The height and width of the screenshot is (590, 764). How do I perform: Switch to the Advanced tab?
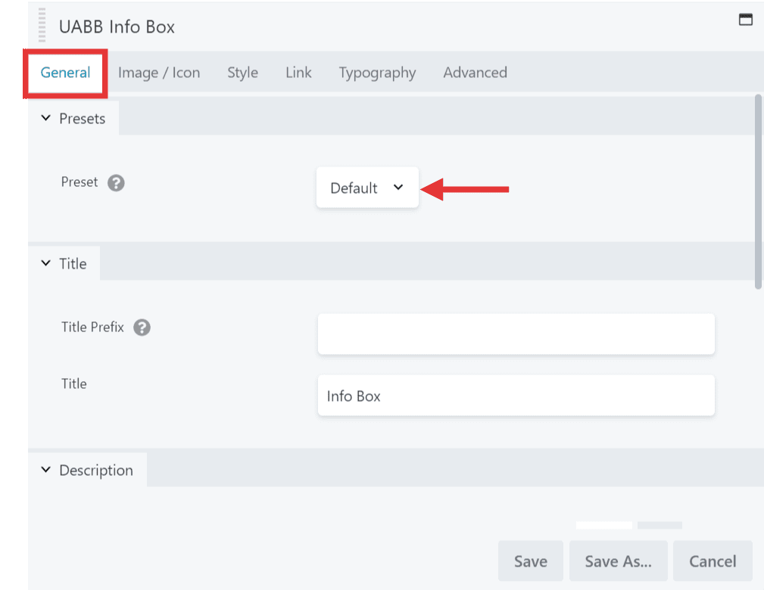(475, 73)
